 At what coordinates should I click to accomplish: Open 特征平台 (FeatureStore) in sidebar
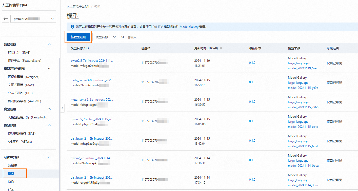(x=25, y=61)
